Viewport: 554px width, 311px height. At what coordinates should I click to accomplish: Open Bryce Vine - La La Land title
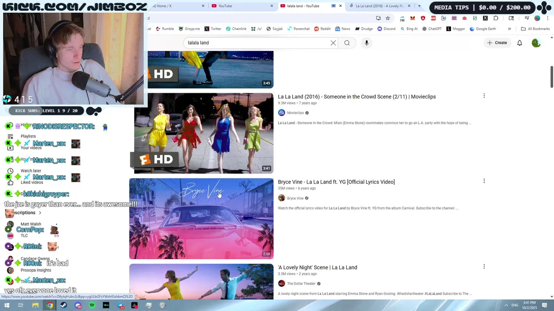click(336, 182)
